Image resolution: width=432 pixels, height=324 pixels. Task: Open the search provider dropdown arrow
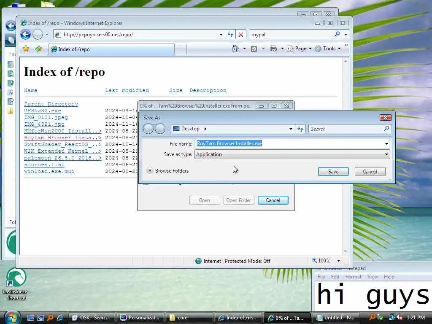coord(346,35)
